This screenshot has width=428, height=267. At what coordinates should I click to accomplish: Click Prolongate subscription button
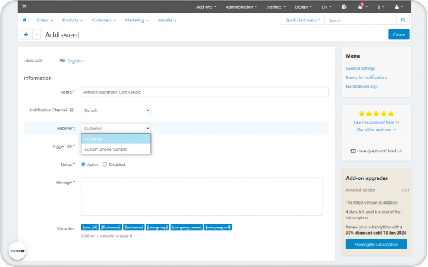pos(376,244)
